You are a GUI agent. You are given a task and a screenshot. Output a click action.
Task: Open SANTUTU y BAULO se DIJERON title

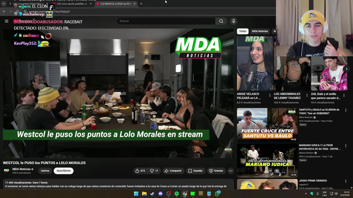319,111
